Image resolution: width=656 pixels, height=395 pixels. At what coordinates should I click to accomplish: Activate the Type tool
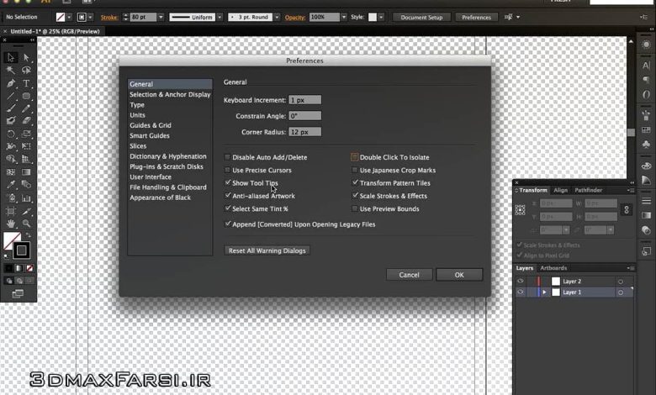coord(26,83)
